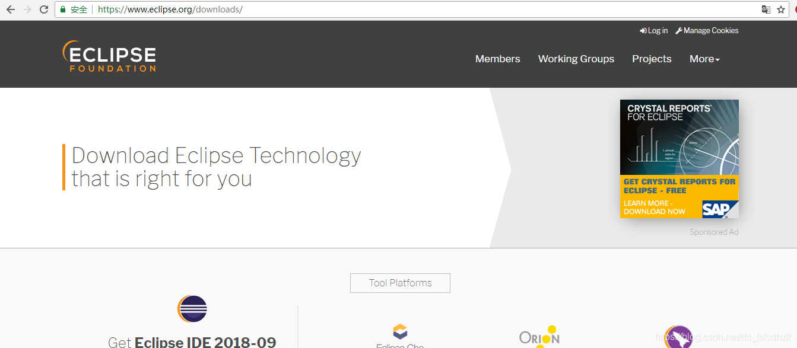797x348 pixels.
Task: Click the Eclipse IDE sphere logo
Action: [192, 308]
